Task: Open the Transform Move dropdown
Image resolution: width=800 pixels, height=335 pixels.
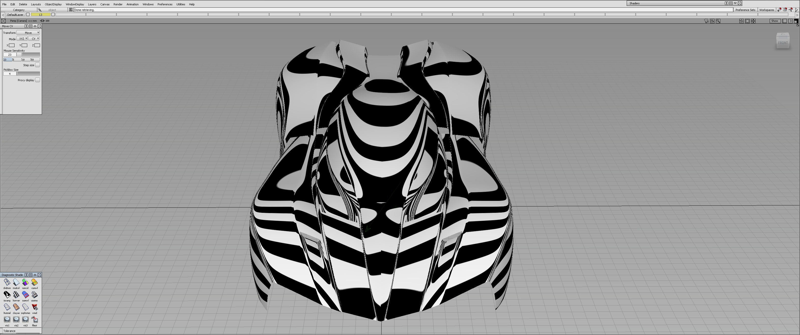Action: pos(28,33)
